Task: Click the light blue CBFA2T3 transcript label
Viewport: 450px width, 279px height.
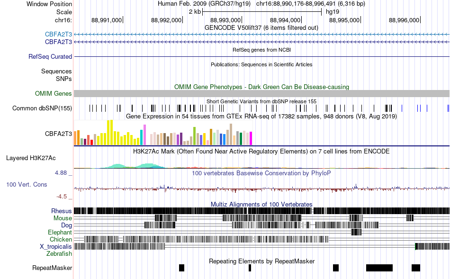Action: pos(58,35)
